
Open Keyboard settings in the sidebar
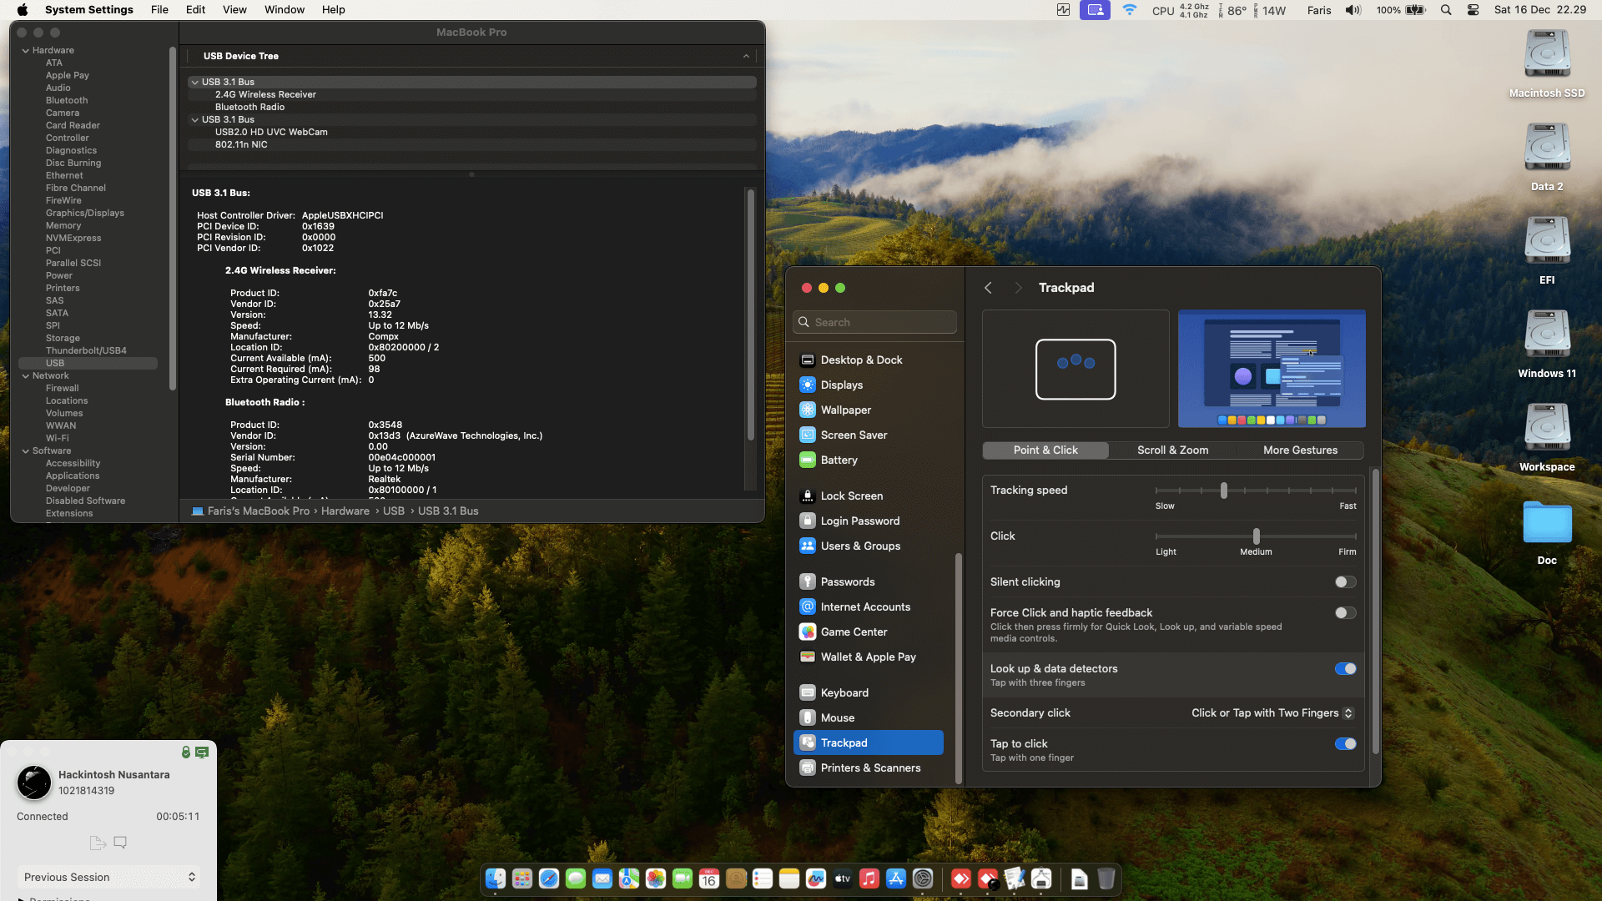[x=844, y=692]
